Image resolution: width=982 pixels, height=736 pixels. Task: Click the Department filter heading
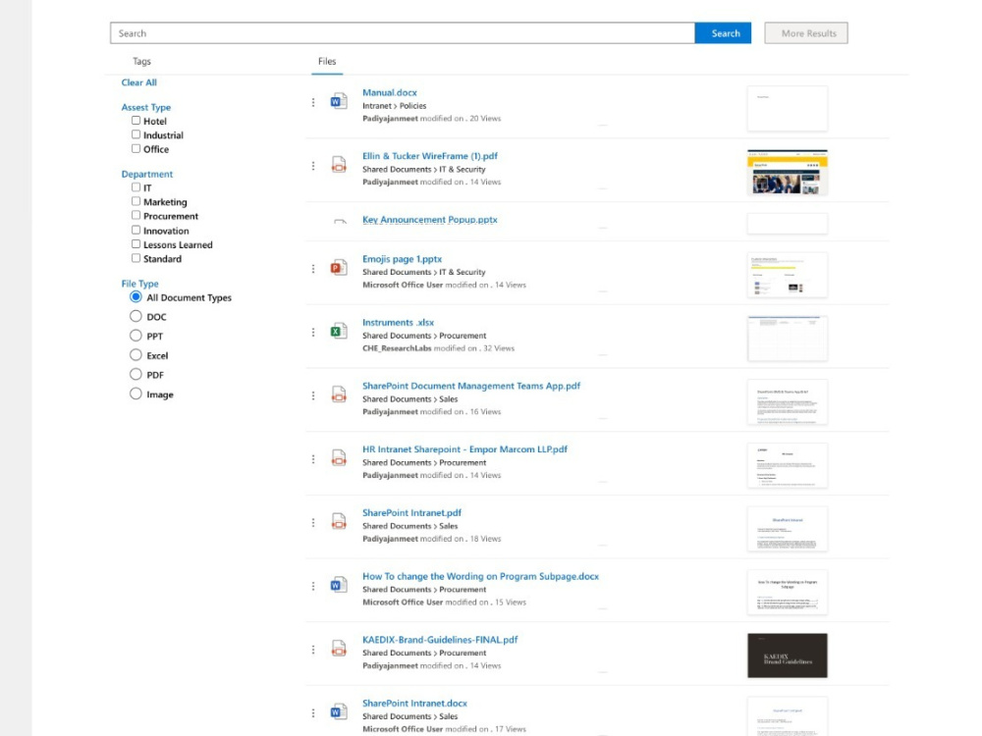(147, 174)
